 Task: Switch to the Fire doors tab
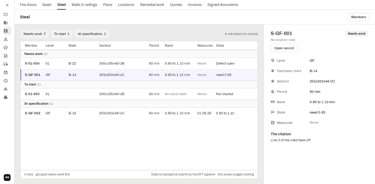(28, 5)
